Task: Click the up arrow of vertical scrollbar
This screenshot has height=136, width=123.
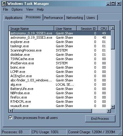Action: coord(113,28)
